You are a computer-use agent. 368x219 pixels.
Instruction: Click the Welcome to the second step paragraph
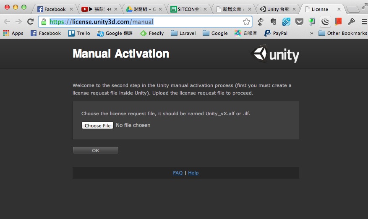pos(182,89)
